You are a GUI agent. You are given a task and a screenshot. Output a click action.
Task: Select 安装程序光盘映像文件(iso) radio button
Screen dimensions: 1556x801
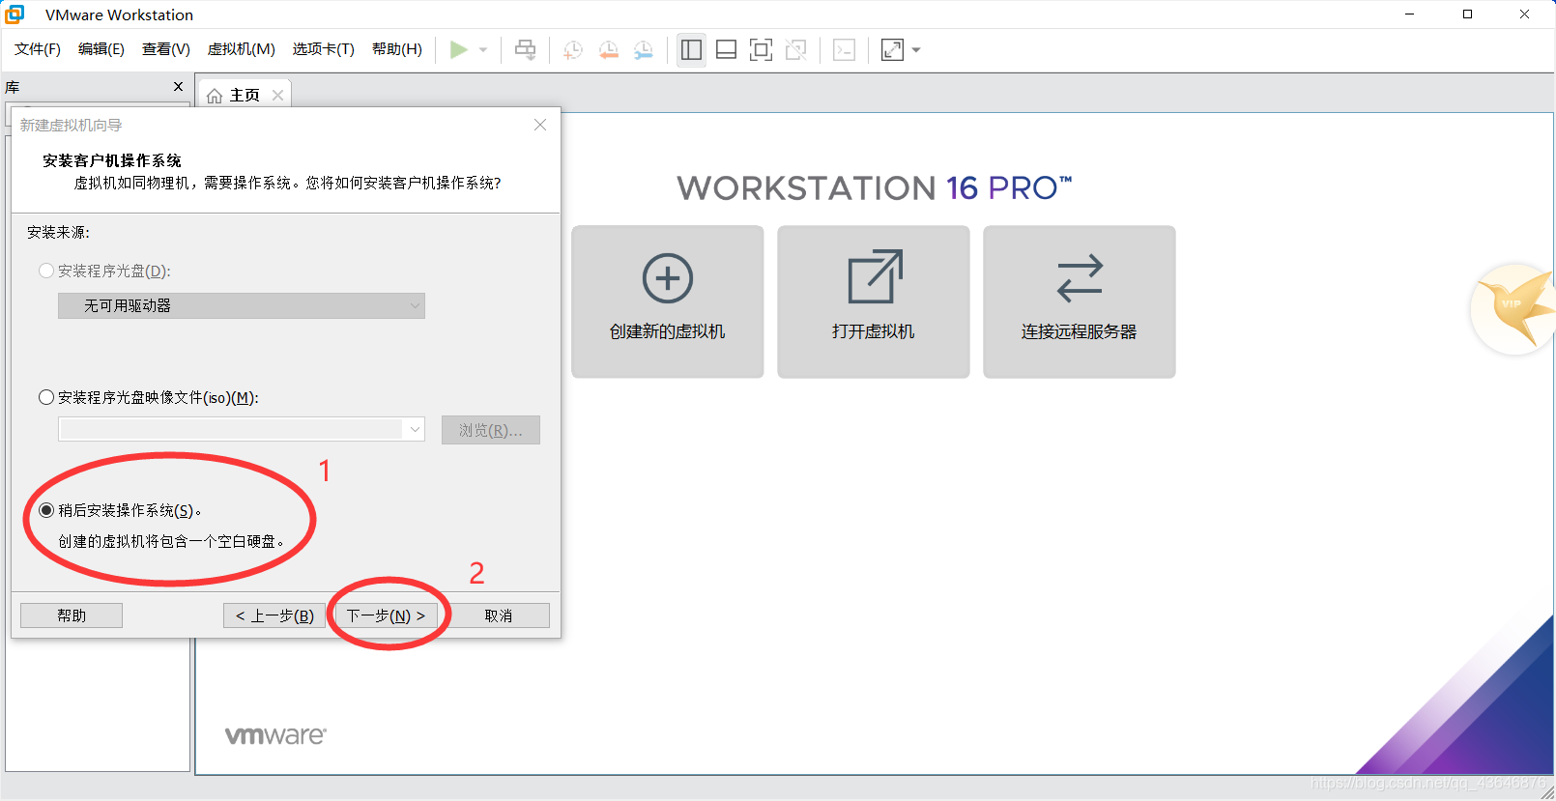[x=45, y=397]
